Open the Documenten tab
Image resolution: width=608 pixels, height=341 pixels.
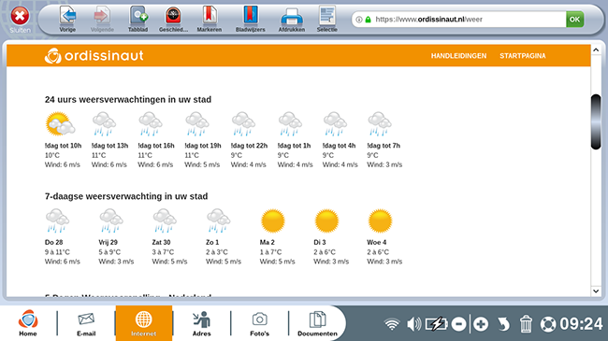(317, 323)
